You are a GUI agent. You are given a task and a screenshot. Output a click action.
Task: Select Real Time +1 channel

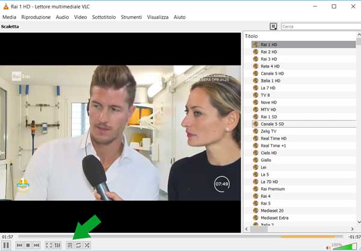pos(303,146)
